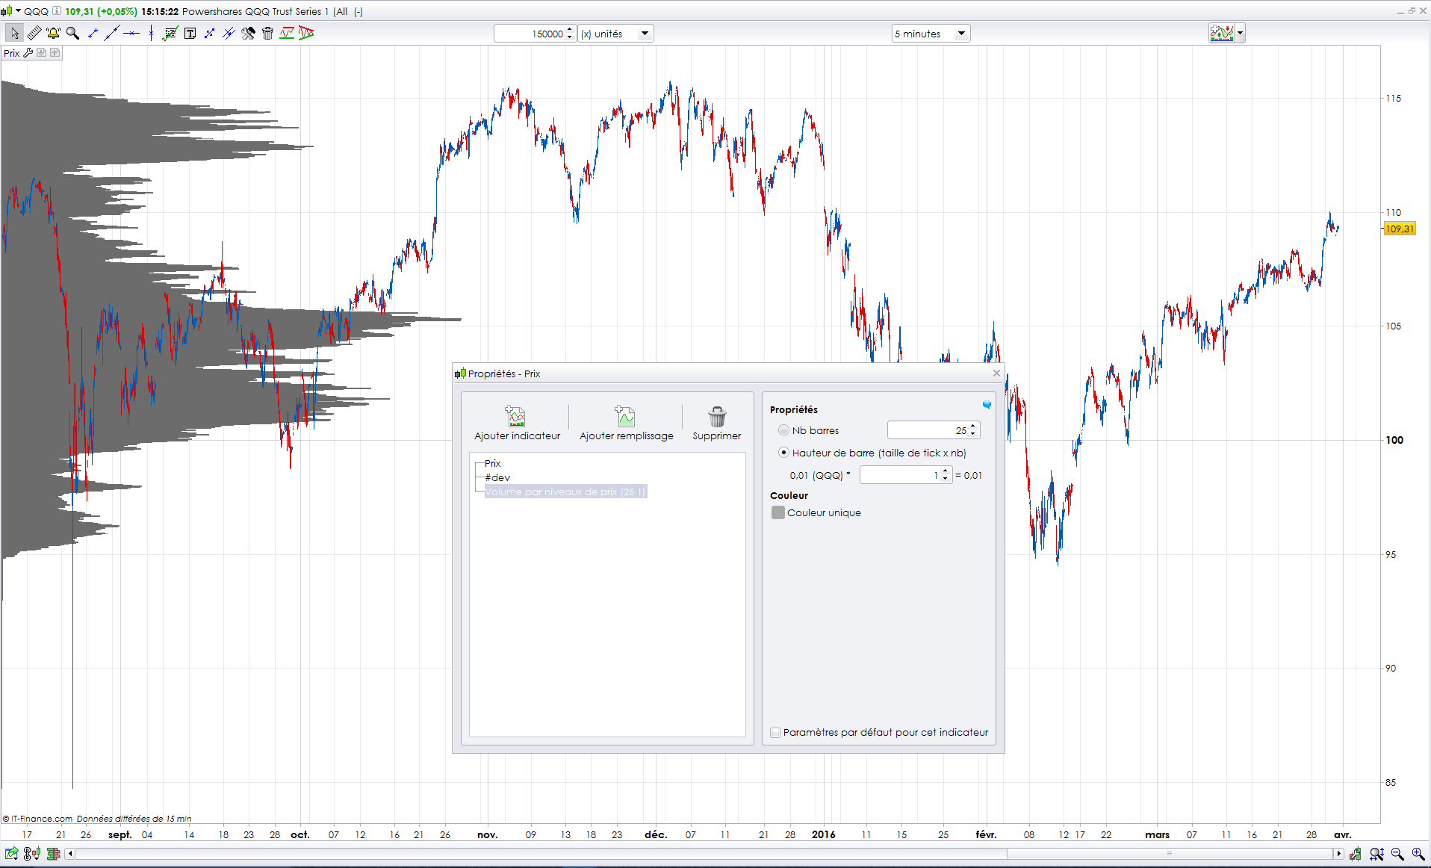Open the linked candlestick style menu

click(32, 853)
